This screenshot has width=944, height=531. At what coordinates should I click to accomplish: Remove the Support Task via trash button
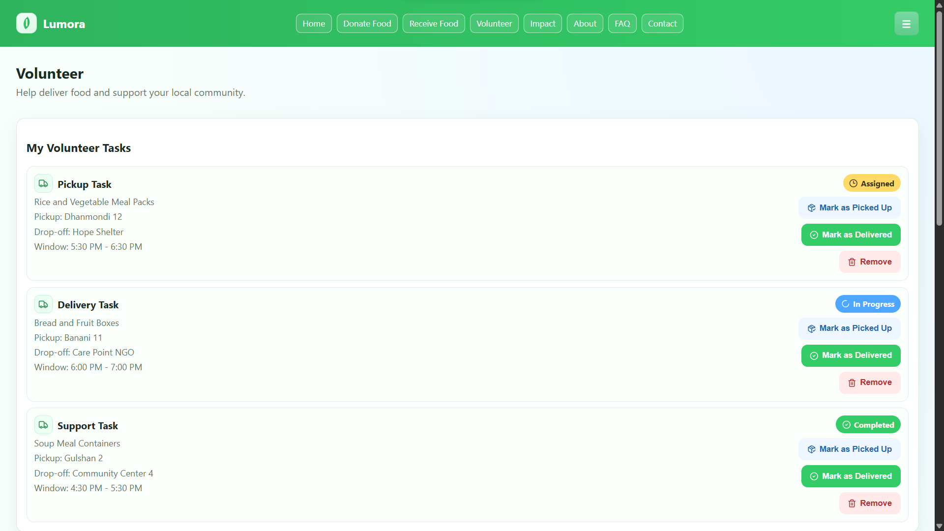pyautogui.click(x=869, y=503)
